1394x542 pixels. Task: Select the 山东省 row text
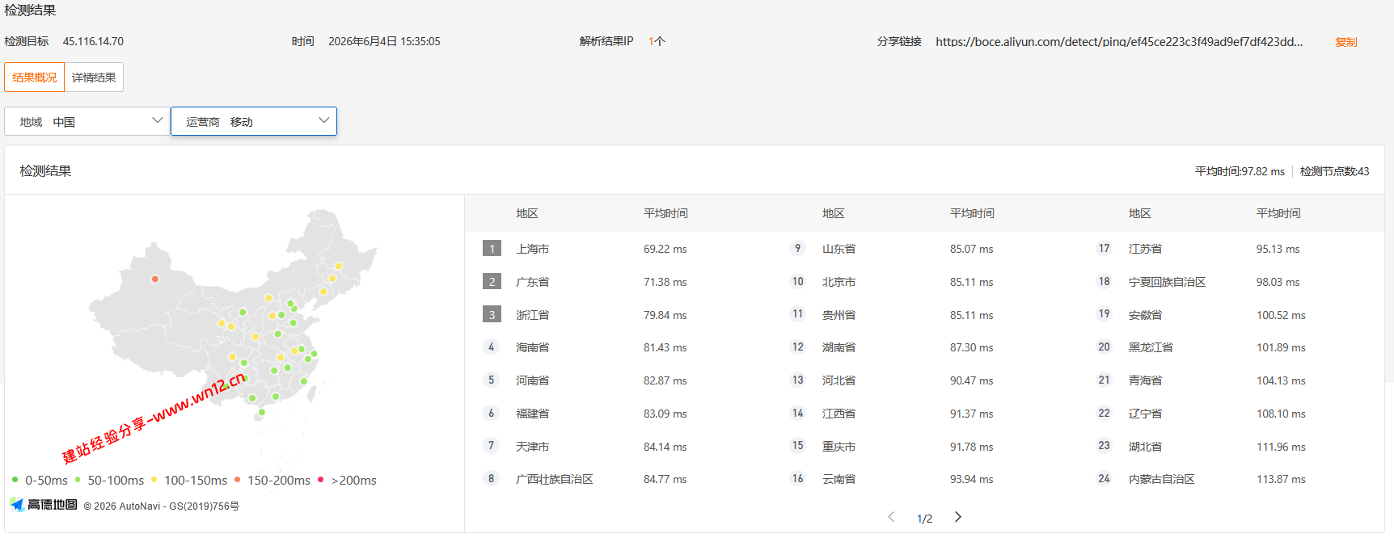point(839,249)
